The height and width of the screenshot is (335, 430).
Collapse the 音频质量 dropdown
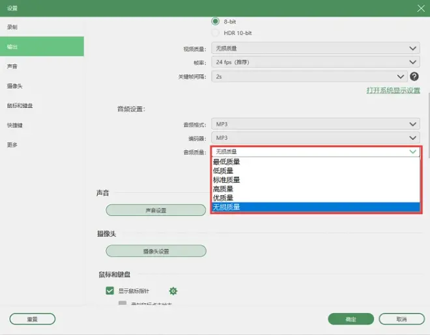pyautogui.click(x=315, y=152)
